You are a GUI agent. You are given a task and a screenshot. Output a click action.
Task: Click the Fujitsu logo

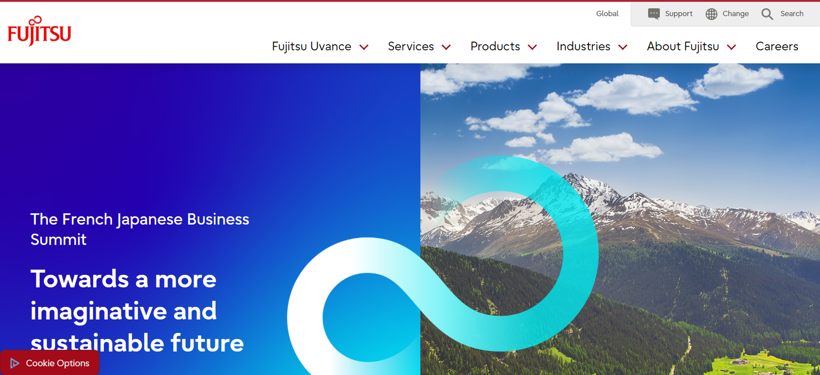(39, 31)
